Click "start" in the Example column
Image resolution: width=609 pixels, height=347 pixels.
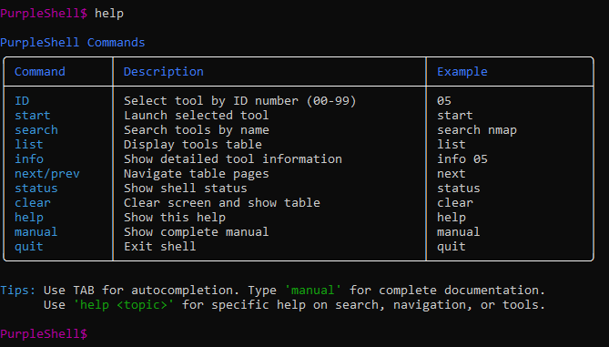point(455,116)
